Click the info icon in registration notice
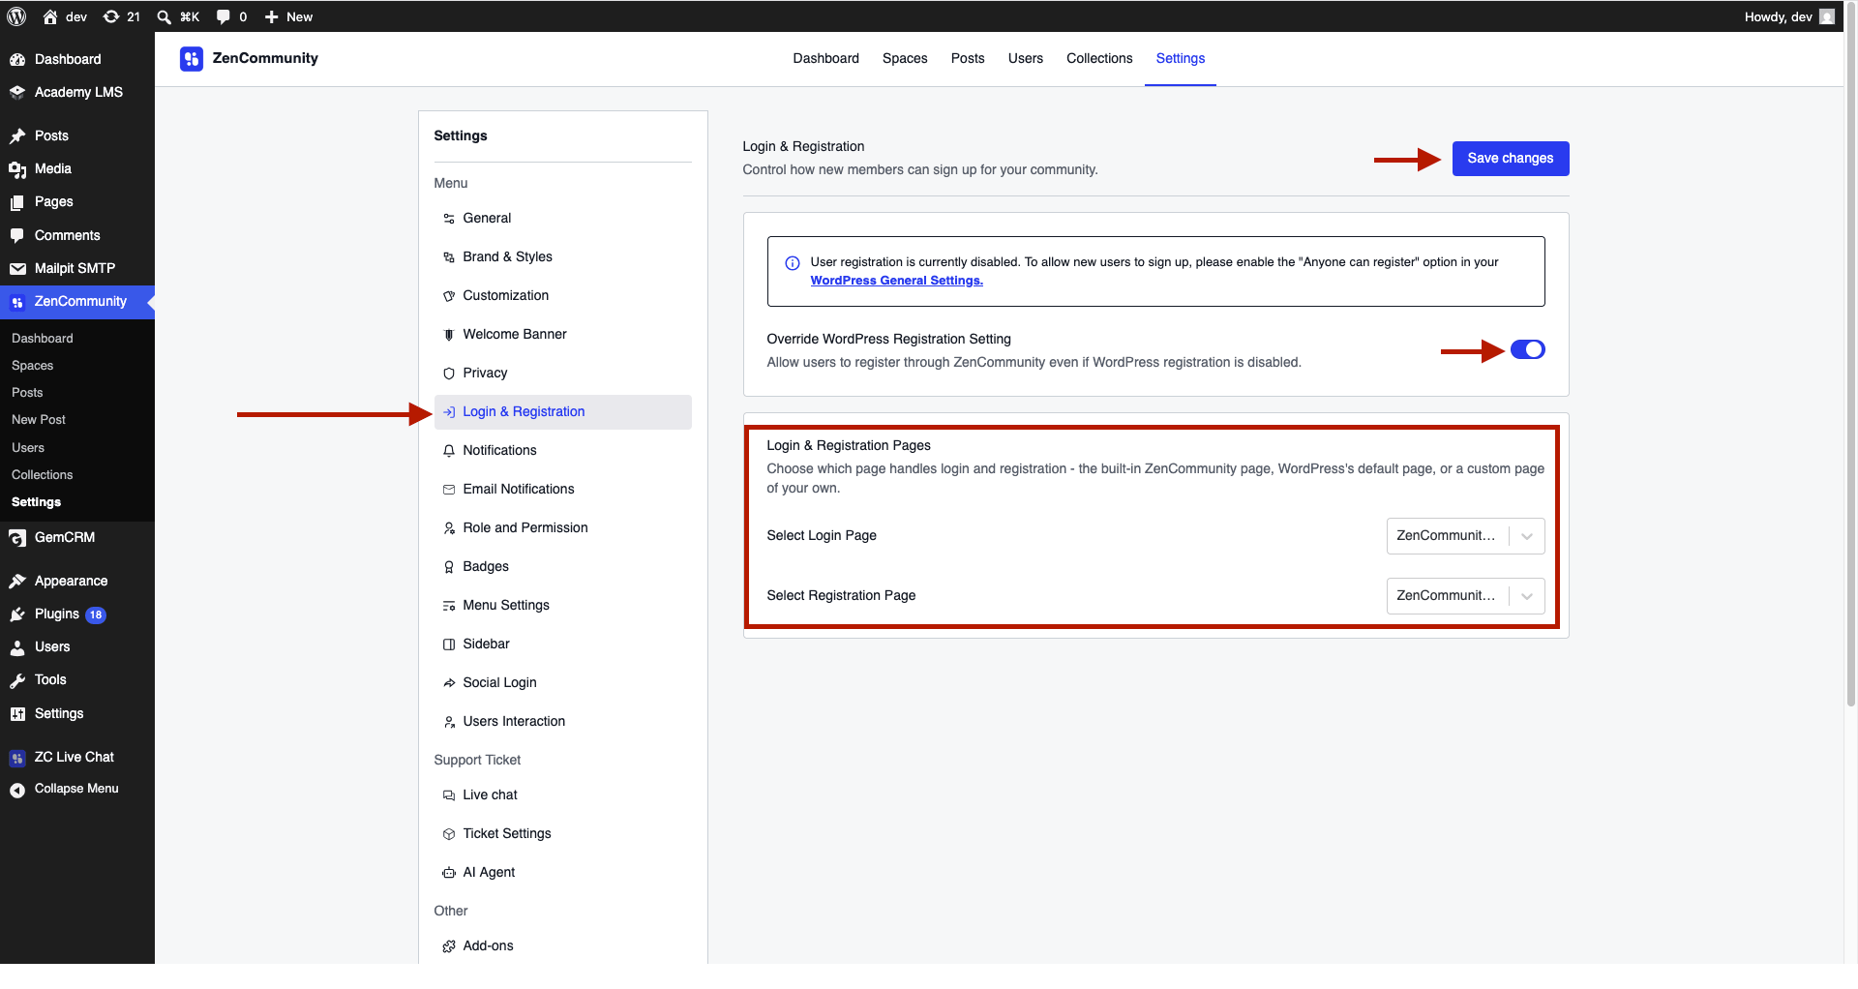Viewport: 1858px width, 989px height. point(793,263)
